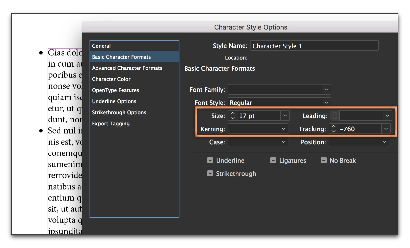Toggle the Underline checkbox
Viewport: 410px width, 248px height.
(210, 160)
